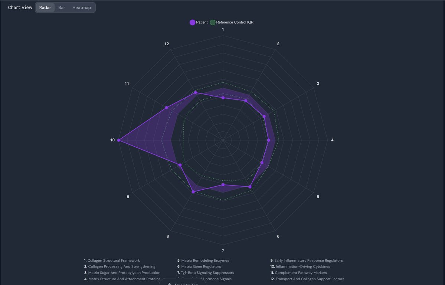The image size is (445, 285).
Task: Click 'Collagen Structural Framework' key entry
Action: coord(112,261)
